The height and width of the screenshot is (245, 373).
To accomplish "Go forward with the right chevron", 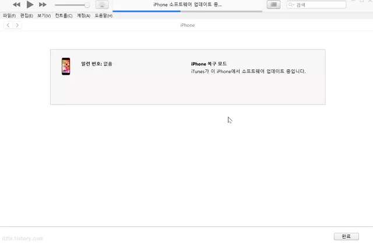I will [x=17, y=25].
